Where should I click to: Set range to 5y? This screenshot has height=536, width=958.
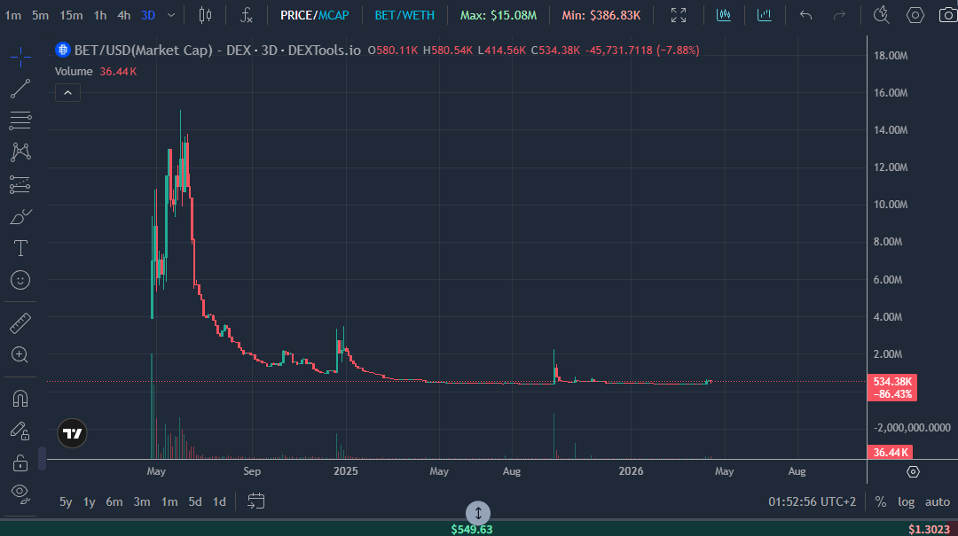(x=66, y=501)
